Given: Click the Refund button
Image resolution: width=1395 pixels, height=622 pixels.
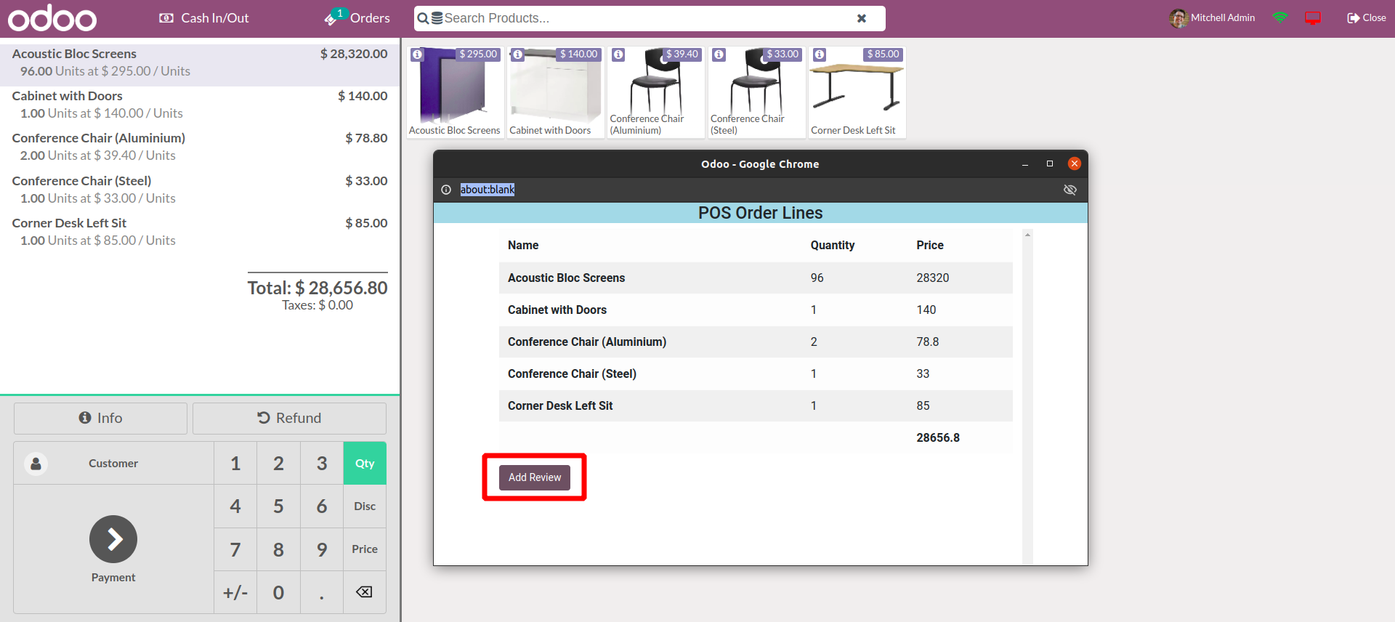Looking at the screenshot, I should click(289, 418).
